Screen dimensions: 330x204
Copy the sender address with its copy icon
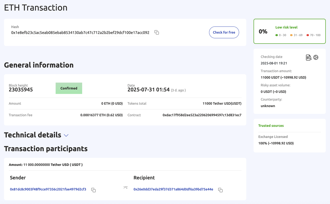click(94, 190)
